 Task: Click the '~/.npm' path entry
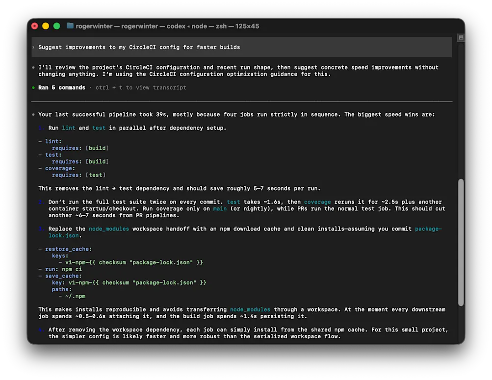tap(76, 297)
